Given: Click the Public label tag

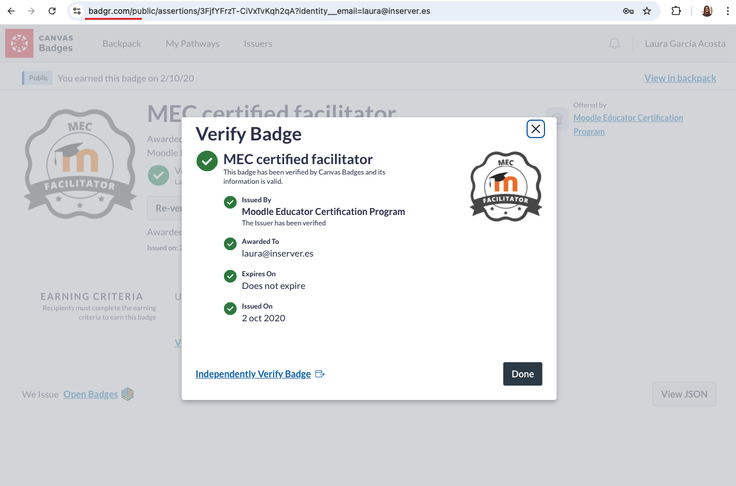Looking at the screenshot, I should 38,78.
